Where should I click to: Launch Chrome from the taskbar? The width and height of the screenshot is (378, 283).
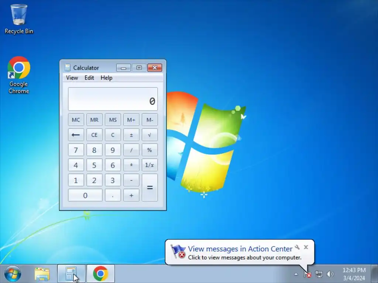[x=100, y=274]
